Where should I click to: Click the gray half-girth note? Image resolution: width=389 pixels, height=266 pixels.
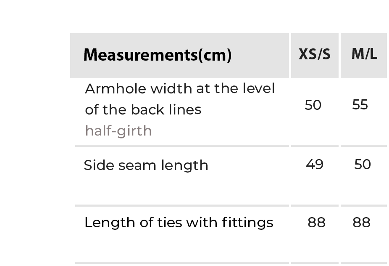point(118,131)
